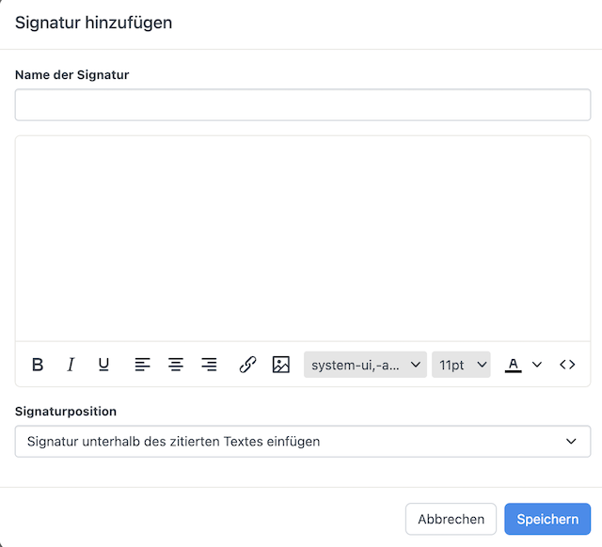Open source code view
The width and height of the screenshot is (602, 547).
567,365
